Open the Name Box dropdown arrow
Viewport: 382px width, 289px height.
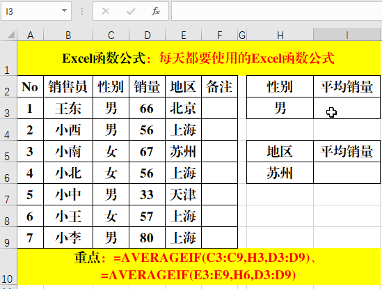point(64,10)
